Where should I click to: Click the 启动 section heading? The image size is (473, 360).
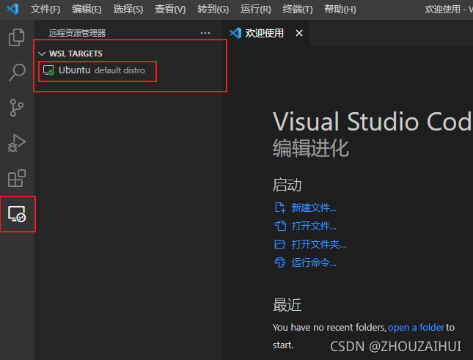[287, 185]
